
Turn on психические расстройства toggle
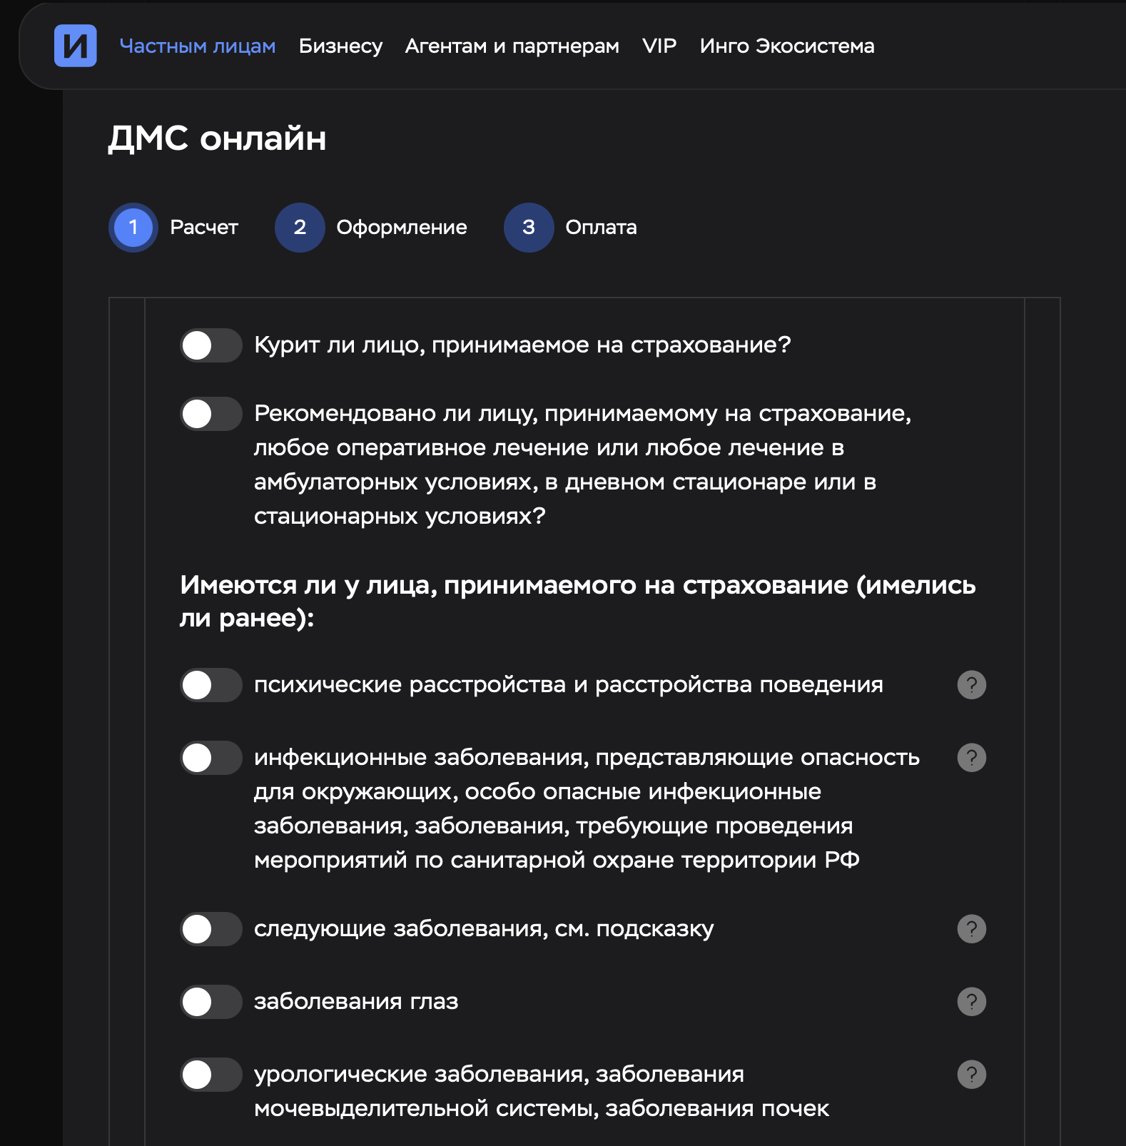(x=211, y=685)
